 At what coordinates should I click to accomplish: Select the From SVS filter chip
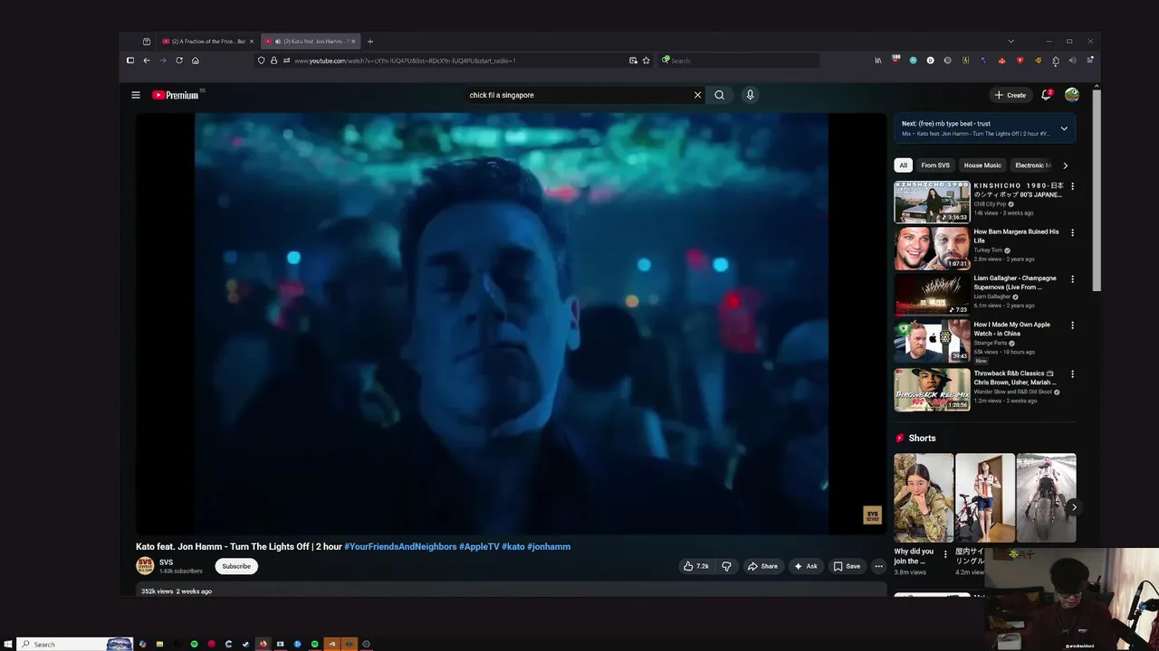pos(935,165)
